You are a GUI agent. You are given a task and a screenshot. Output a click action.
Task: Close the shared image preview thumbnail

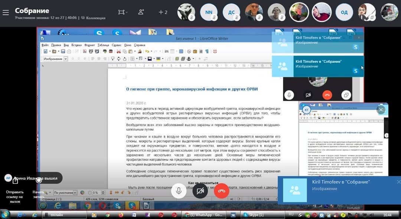pyautogui.click(x=381, y=110)
